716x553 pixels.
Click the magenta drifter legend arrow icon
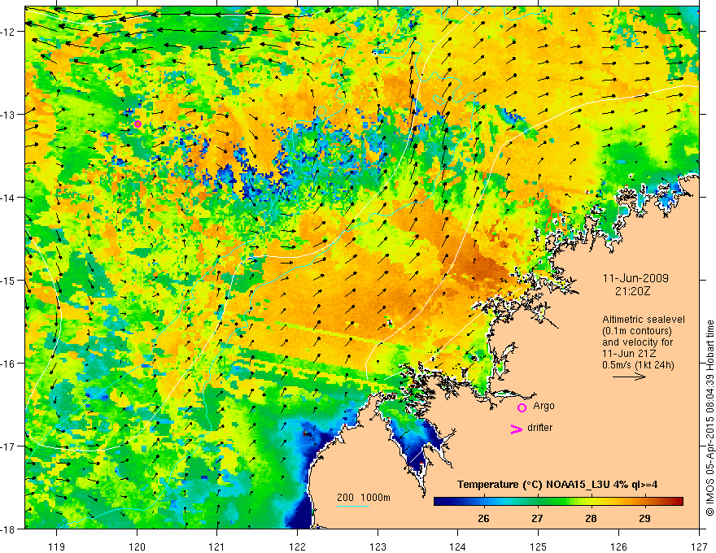[516, 429]
